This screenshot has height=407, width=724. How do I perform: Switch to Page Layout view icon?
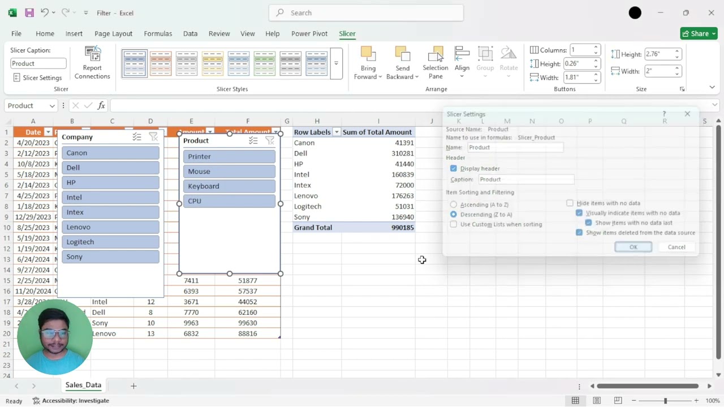(597, 401)
